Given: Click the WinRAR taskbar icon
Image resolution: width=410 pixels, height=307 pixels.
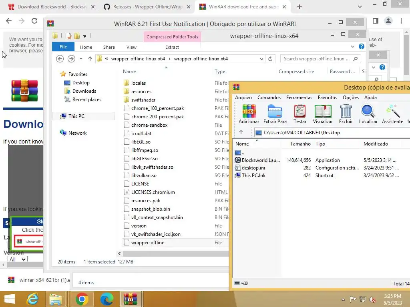Looking at the screenshot, I should (x=131, y=299).
